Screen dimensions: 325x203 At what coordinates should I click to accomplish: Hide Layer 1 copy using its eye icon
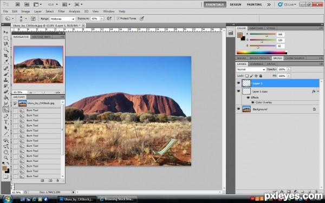[x=238, y=91]
